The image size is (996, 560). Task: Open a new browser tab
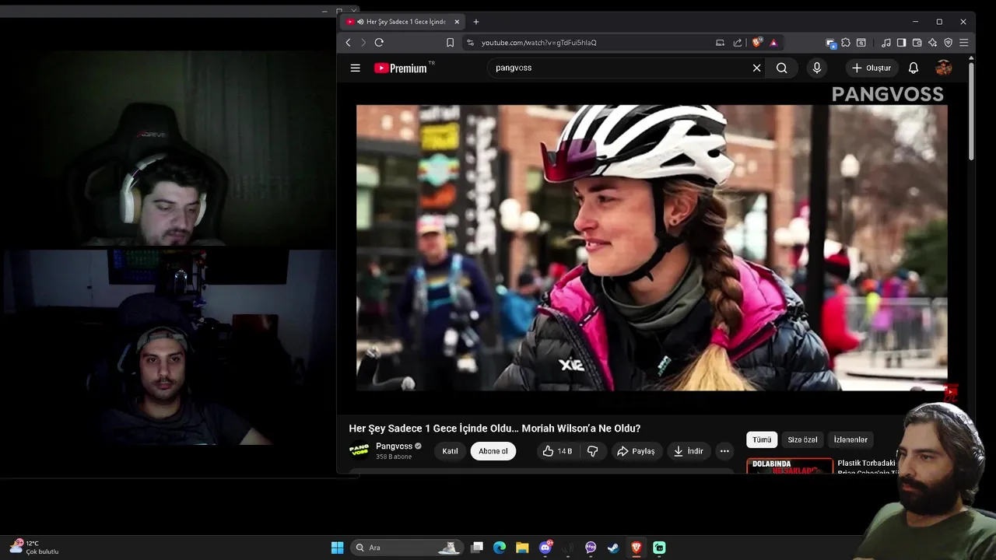tap(476, 22)
